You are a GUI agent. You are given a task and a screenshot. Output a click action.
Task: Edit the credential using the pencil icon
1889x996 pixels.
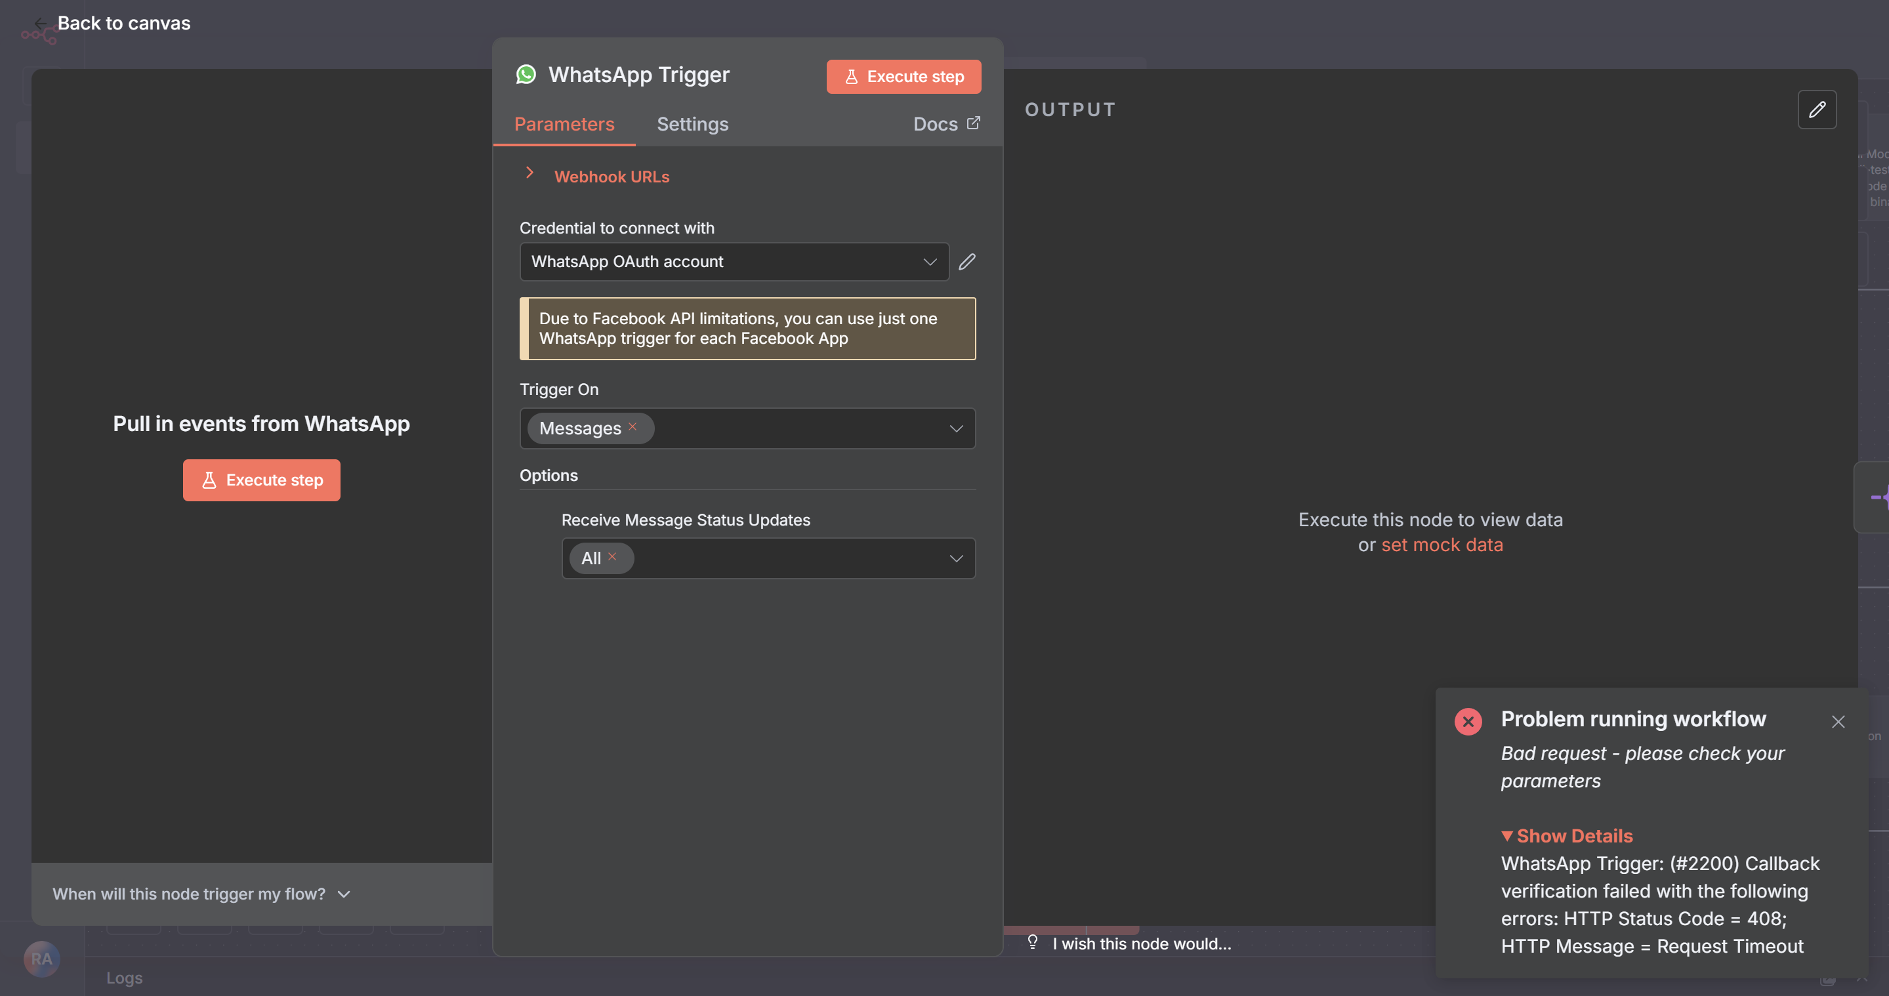click(967, 262)
